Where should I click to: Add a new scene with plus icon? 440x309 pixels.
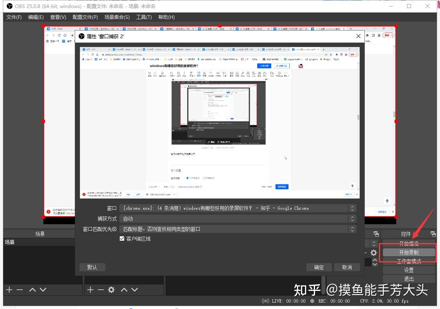(x=9, y=290)
